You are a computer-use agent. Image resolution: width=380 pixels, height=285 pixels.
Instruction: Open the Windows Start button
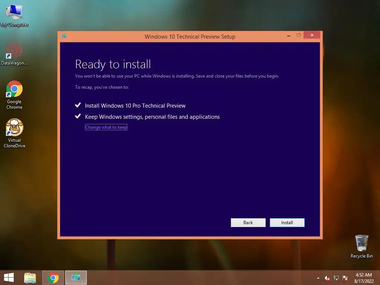tap(9, 278)
